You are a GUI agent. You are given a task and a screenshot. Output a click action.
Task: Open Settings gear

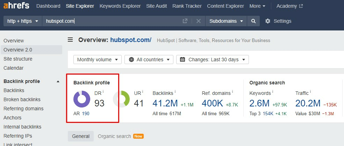pyautogui.click(x=278, y=21)
